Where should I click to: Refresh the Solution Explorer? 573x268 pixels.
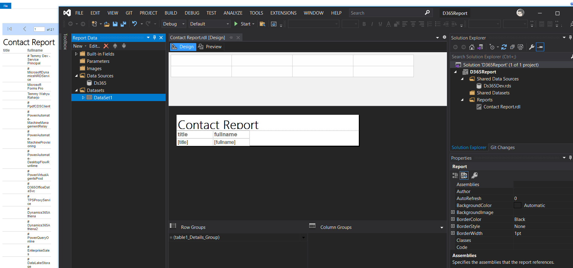[x=504, y=47]
